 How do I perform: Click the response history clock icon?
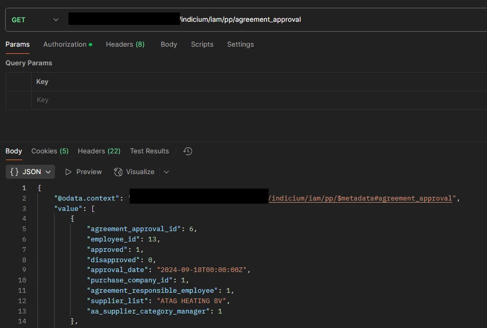tap(188, 151)
